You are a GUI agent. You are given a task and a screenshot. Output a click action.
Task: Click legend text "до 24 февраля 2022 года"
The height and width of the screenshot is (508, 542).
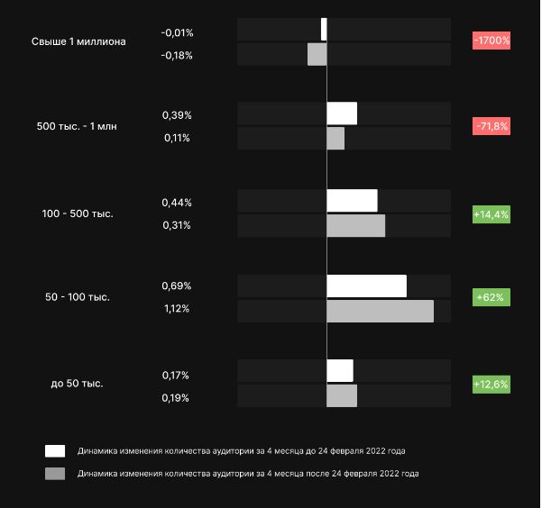click(249, 451)
